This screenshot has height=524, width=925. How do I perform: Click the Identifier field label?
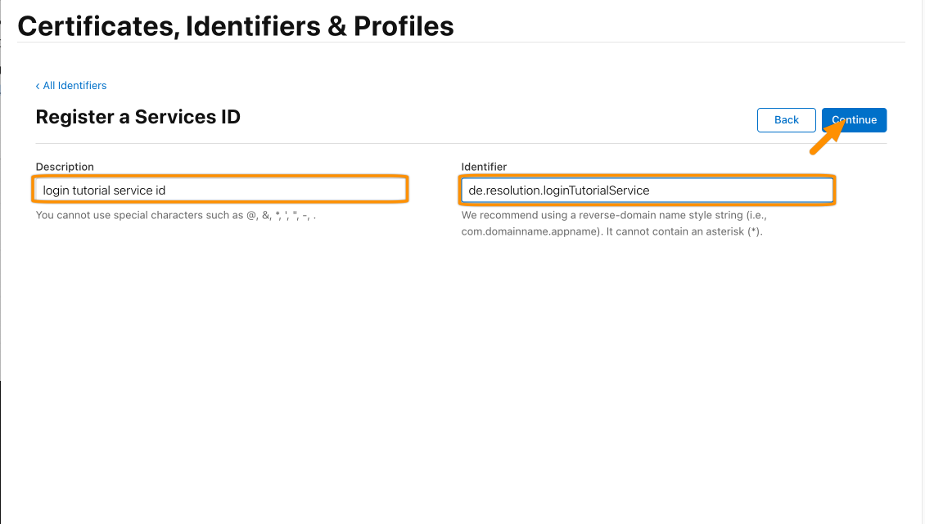point(484,167)
